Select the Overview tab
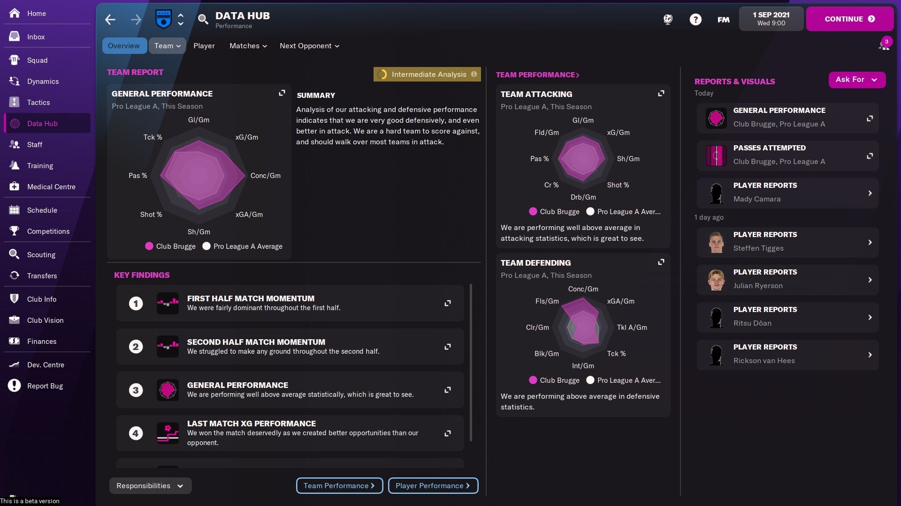This screenshot has width=901, height=506. coord(124,46)
